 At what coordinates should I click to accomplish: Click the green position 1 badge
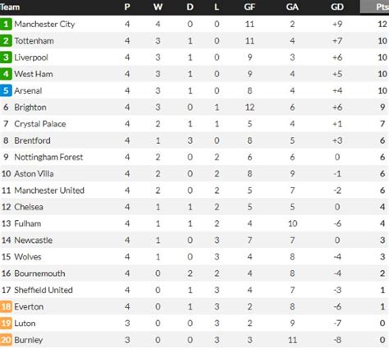tap(6, 24)
